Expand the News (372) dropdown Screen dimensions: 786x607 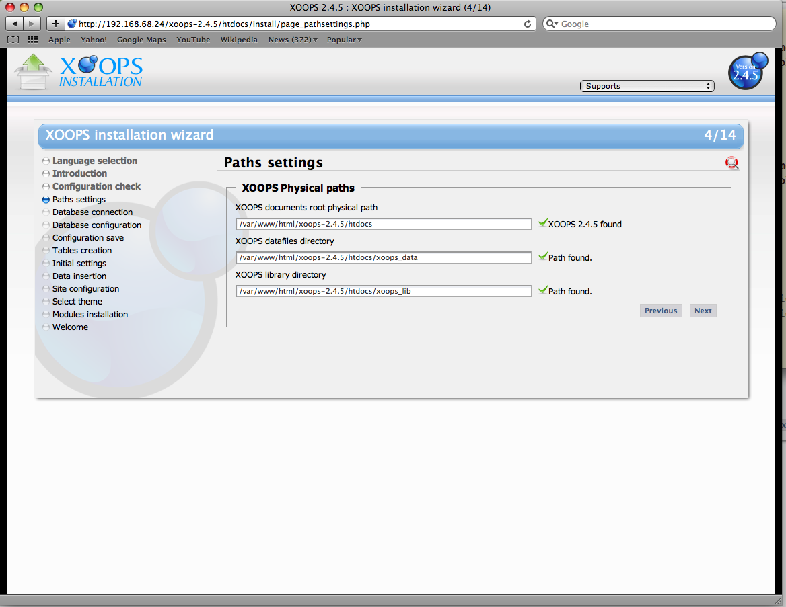tap(292, 40)
